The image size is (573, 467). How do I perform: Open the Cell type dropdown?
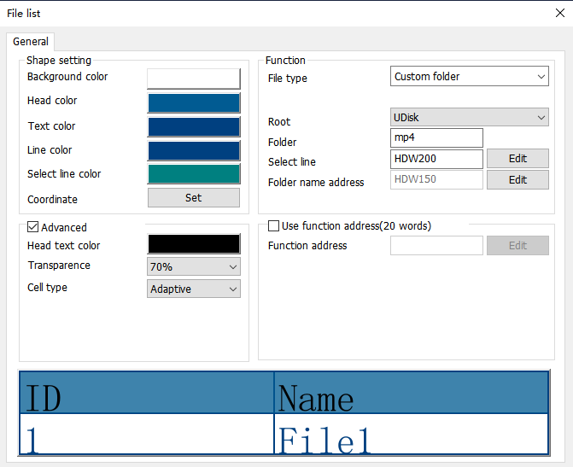tap(194, 289)
